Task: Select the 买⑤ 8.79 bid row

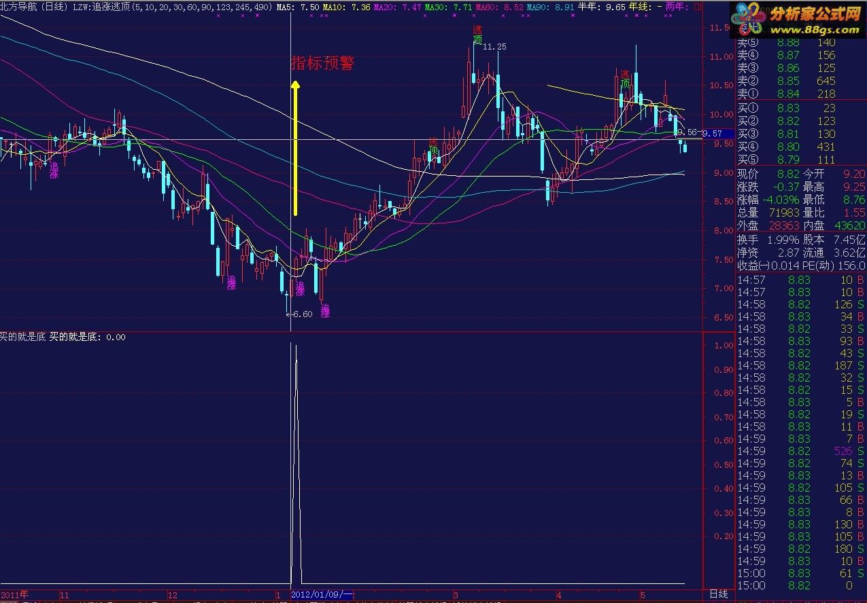Action: [787, 160]
